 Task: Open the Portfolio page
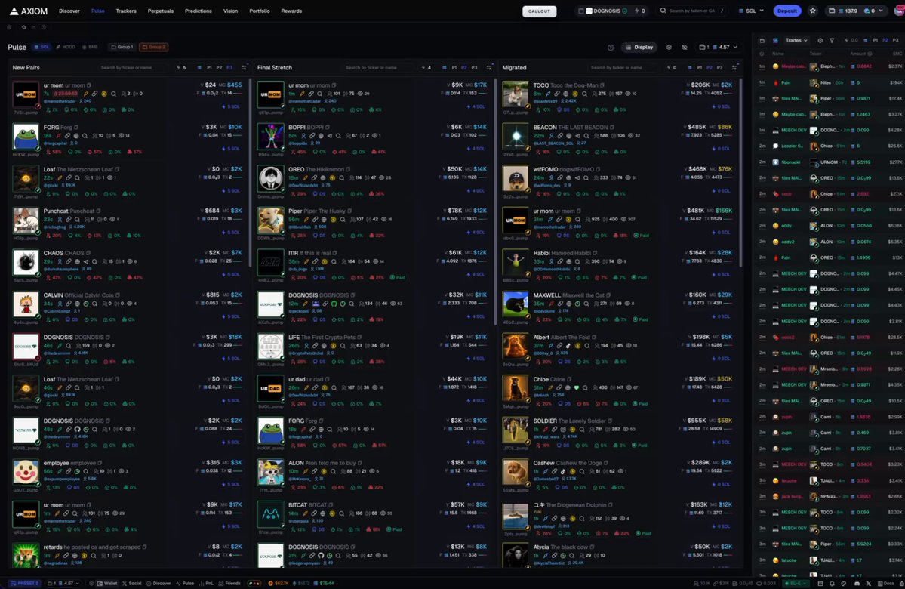pos(259,11)
